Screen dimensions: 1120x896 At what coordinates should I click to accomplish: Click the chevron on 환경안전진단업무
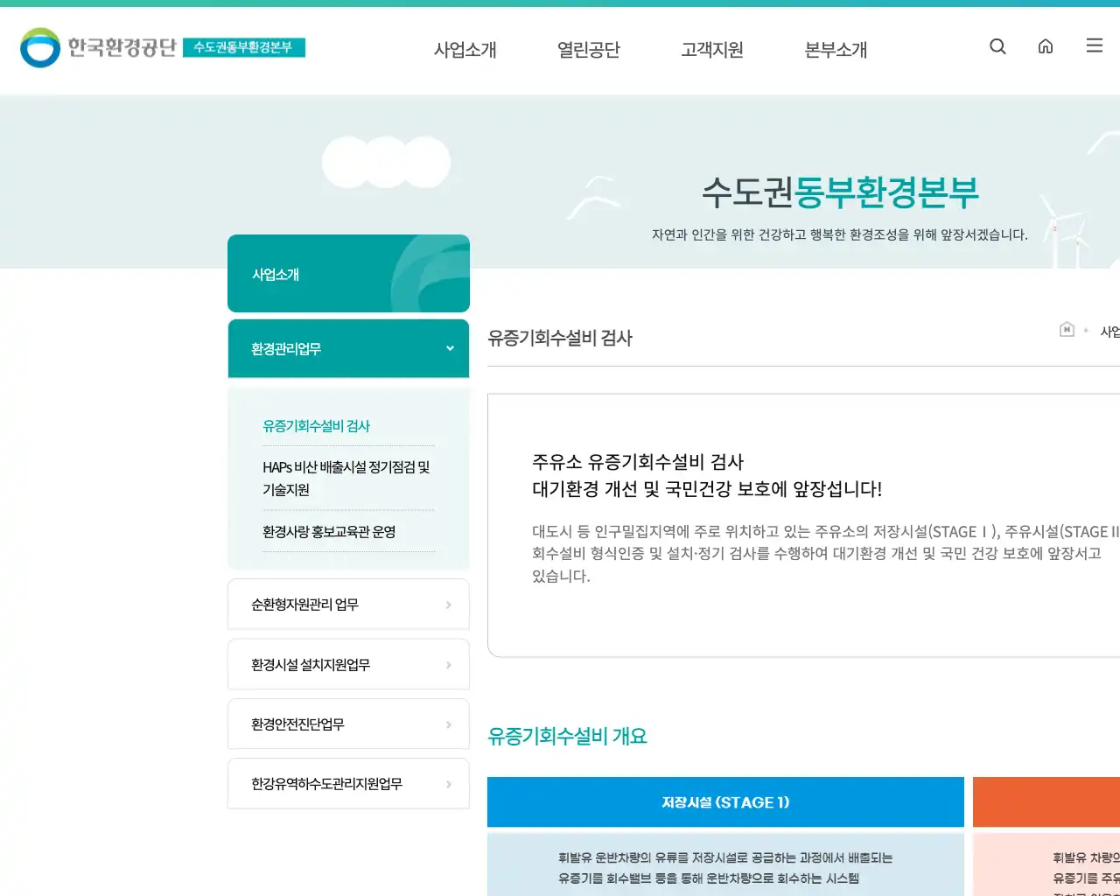449,724
